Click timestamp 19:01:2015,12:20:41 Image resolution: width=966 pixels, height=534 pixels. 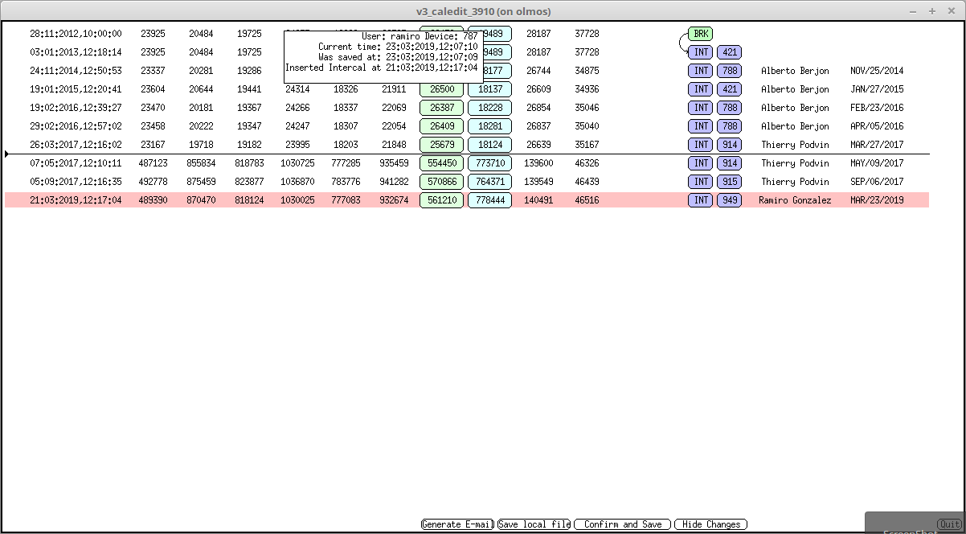[76, 89]
